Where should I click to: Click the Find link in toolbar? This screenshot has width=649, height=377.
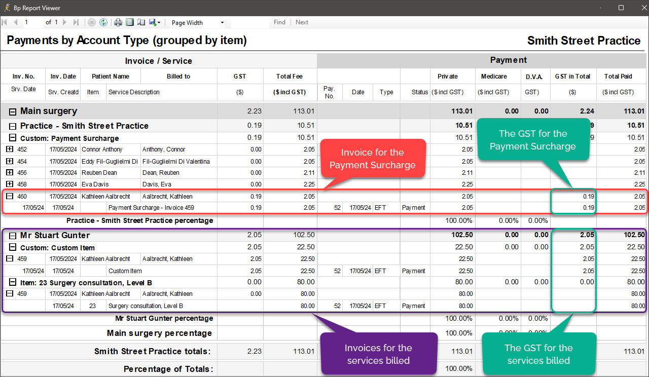point(279,22)
